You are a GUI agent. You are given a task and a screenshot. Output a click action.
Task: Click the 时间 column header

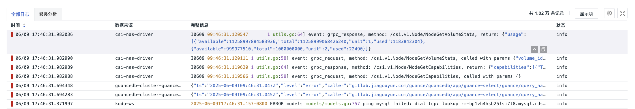coord(15,25)
